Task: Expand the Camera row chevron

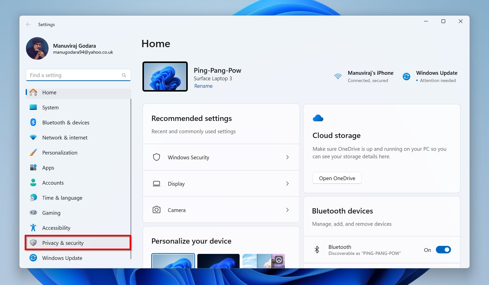Action: pyautogui.click(x=287, y=210)
